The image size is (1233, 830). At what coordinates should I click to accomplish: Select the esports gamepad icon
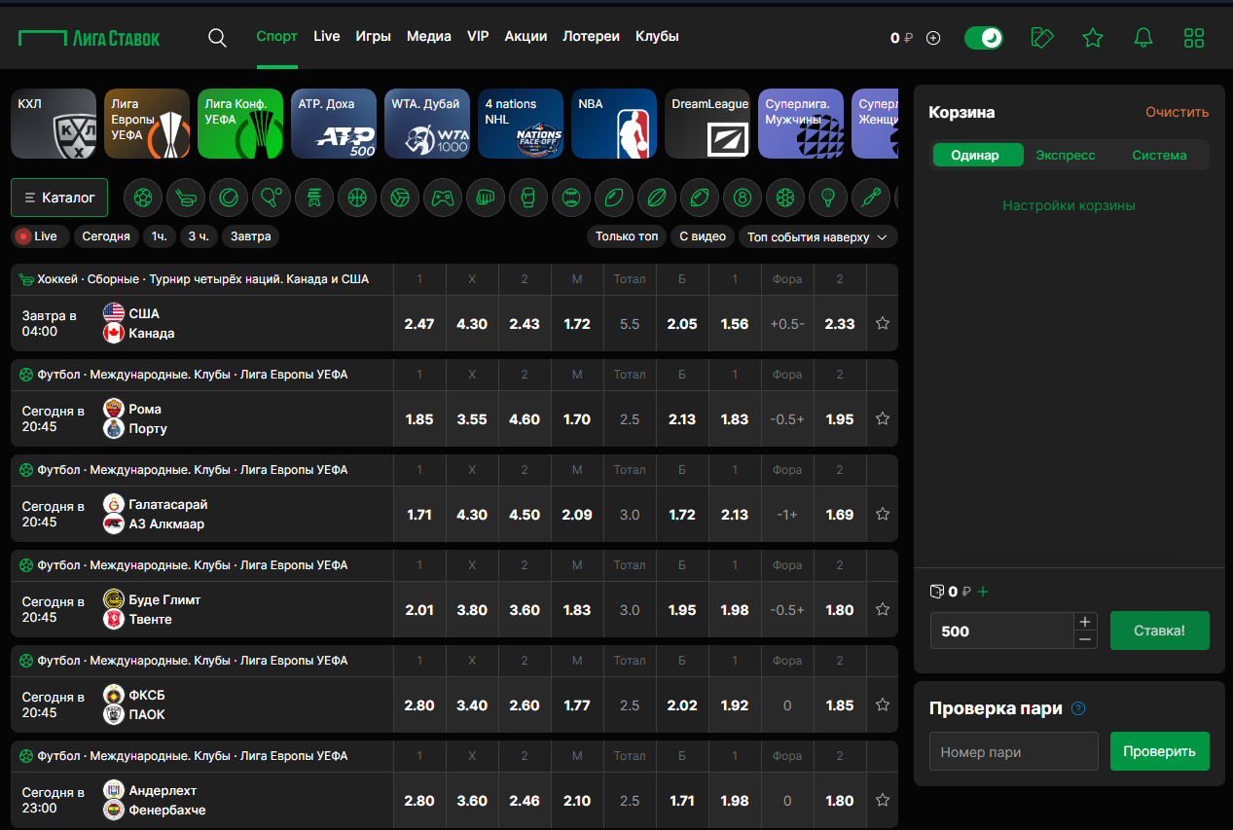click(443, 198)
